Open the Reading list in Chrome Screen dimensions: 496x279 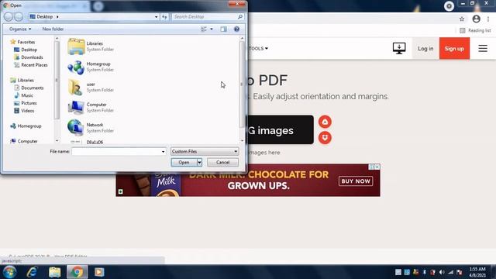[475, 30]
